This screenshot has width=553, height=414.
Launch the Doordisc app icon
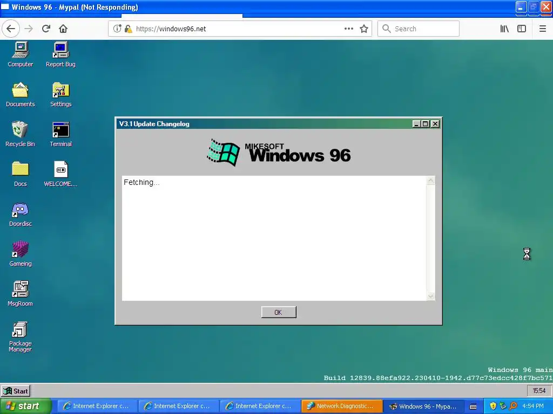pos(21,214)
